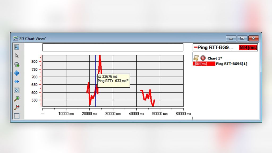
Task: Activate the four-way pan tool
Action: click(x=17, y=73)
